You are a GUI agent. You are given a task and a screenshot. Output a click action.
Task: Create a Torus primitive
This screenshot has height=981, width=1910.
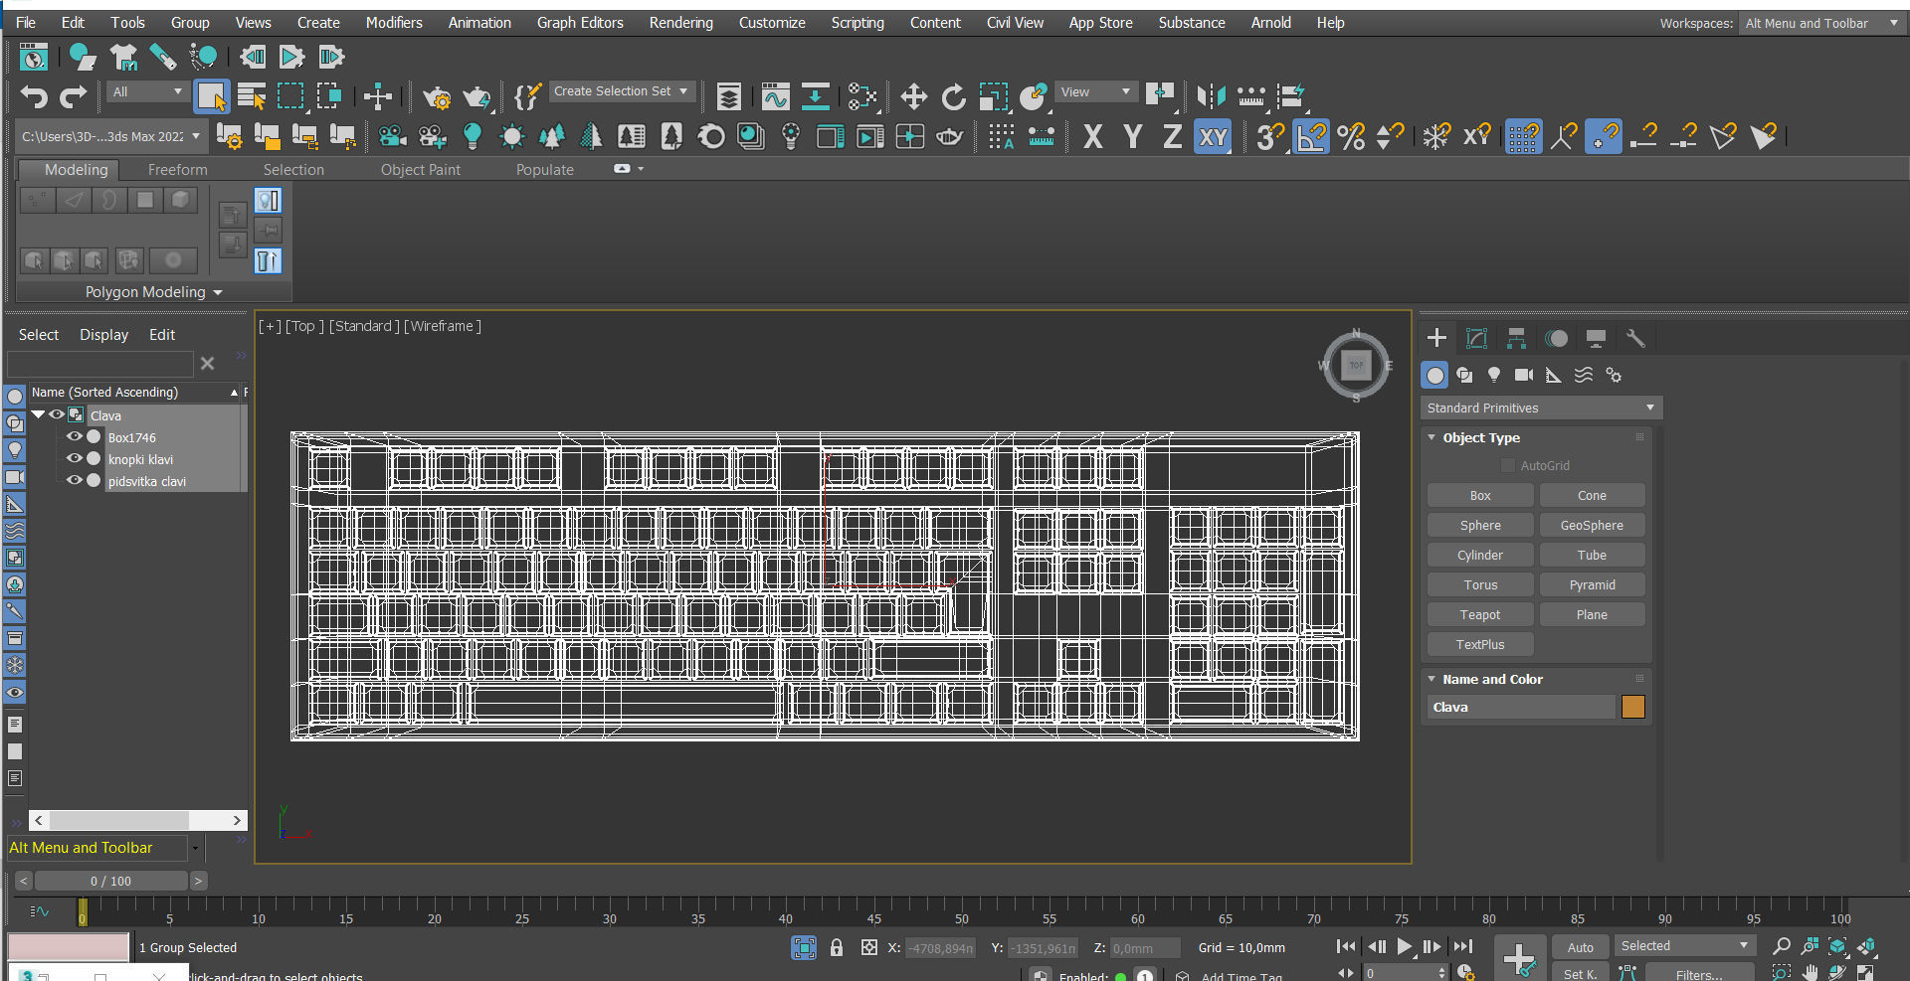(x=1480, y=585)
